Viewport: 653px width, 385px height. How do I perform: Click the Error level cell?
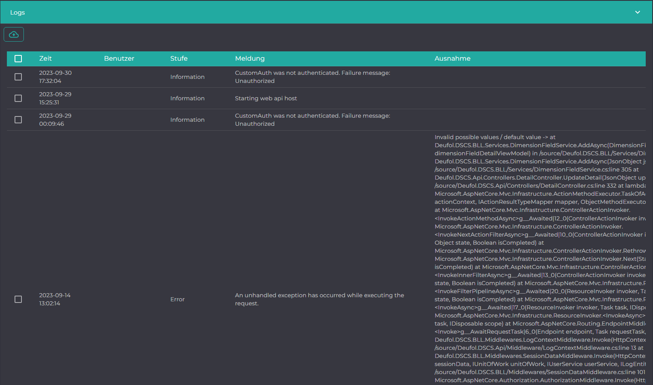click(x=177, y=299)
